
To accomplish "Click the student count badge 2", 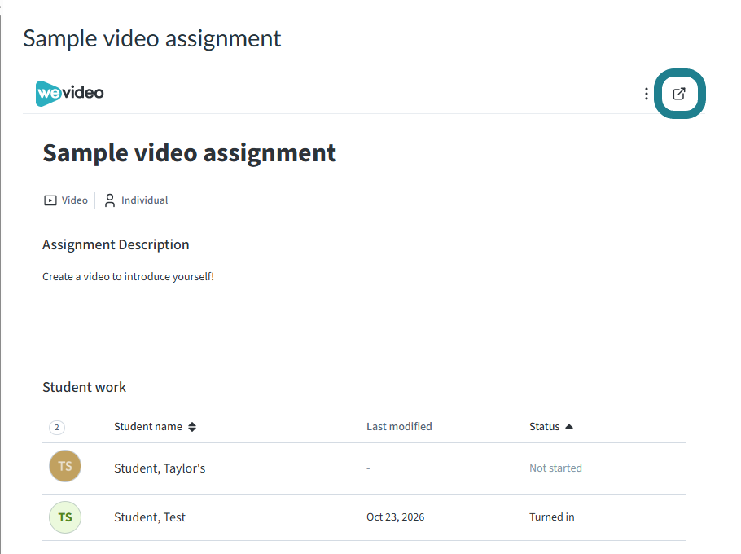I will click(57, 428).
